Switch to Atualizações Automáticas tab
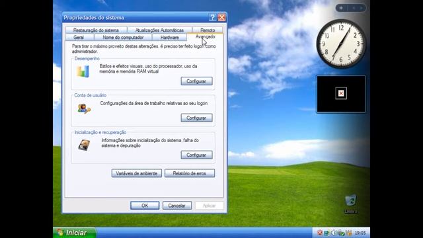 pos(159,30)
